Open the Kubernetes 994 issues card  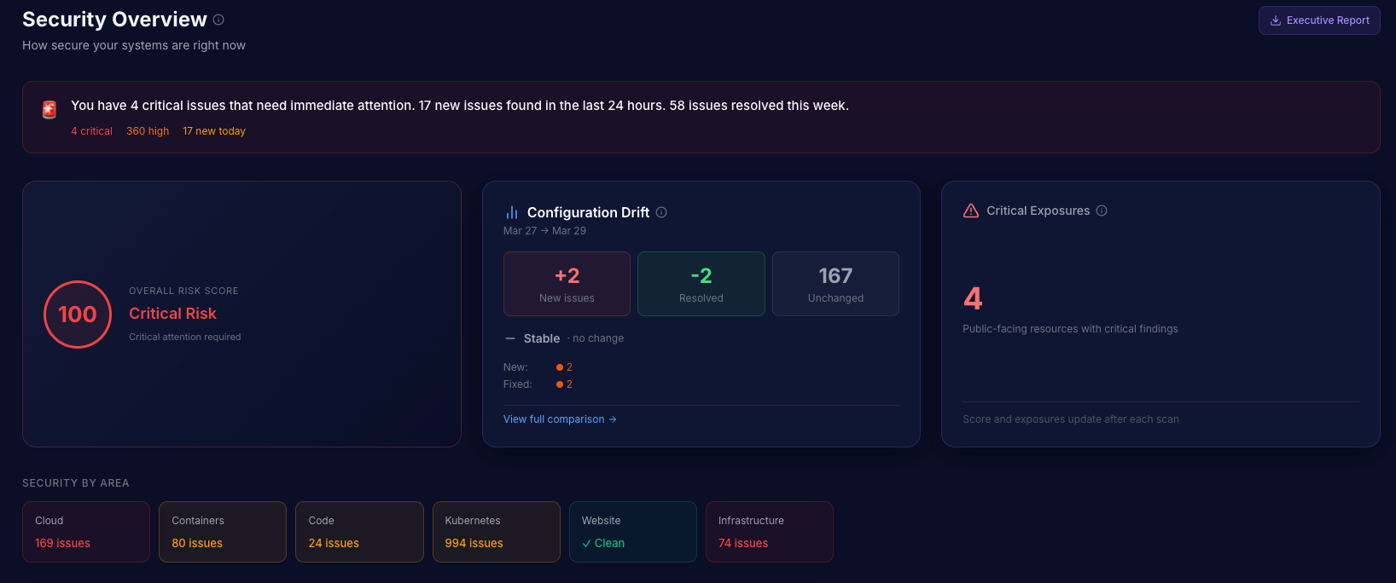pyautogui.click(x=496, y=532)
